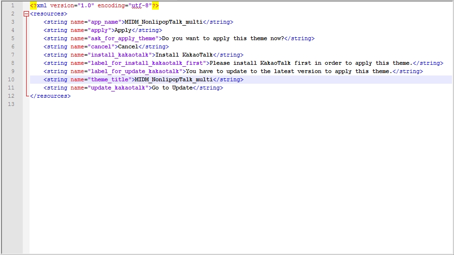
Task: Click the Cancel text on line 6
Action: pos(127,47)
